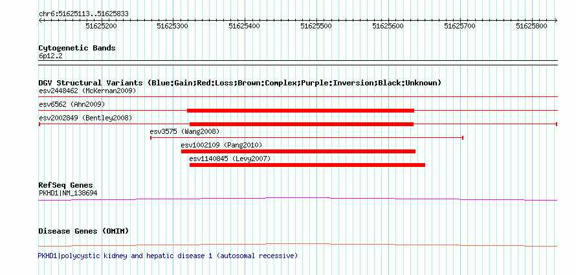Open variant esv1140845 (Levy2007) label
The width and height of the screenshot is (576, 275).
point(230,159)
